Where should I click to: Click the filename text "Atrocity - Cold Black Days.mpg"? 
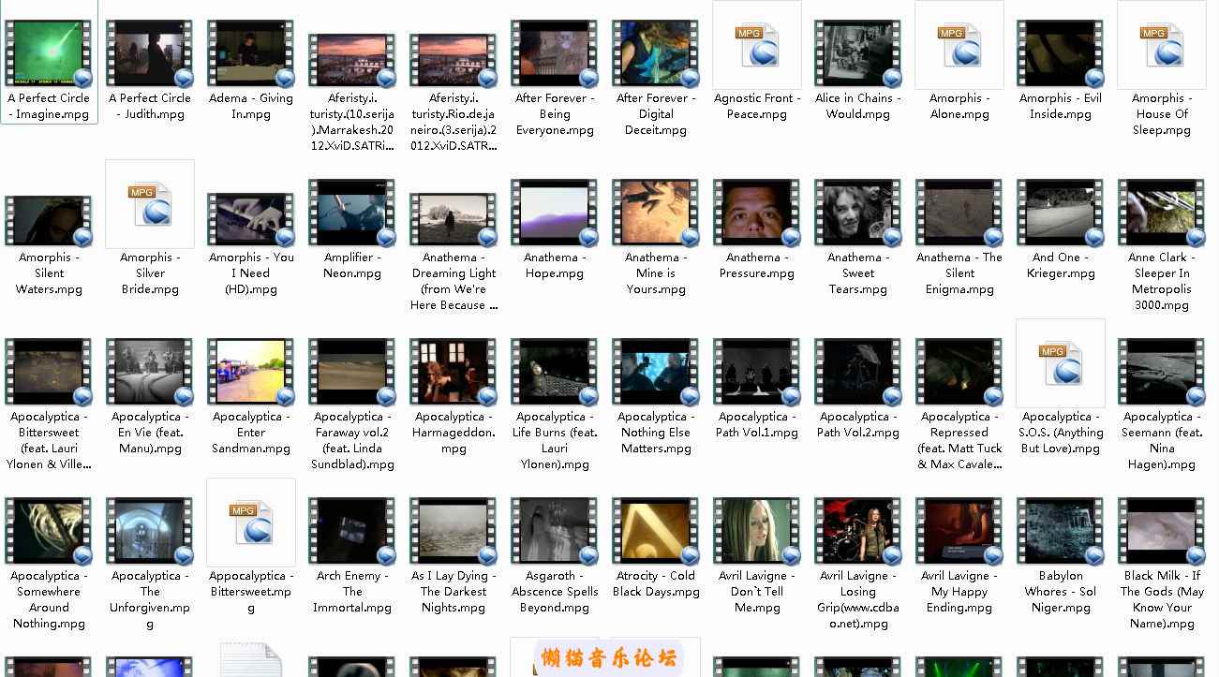click(x=656, y=583)
